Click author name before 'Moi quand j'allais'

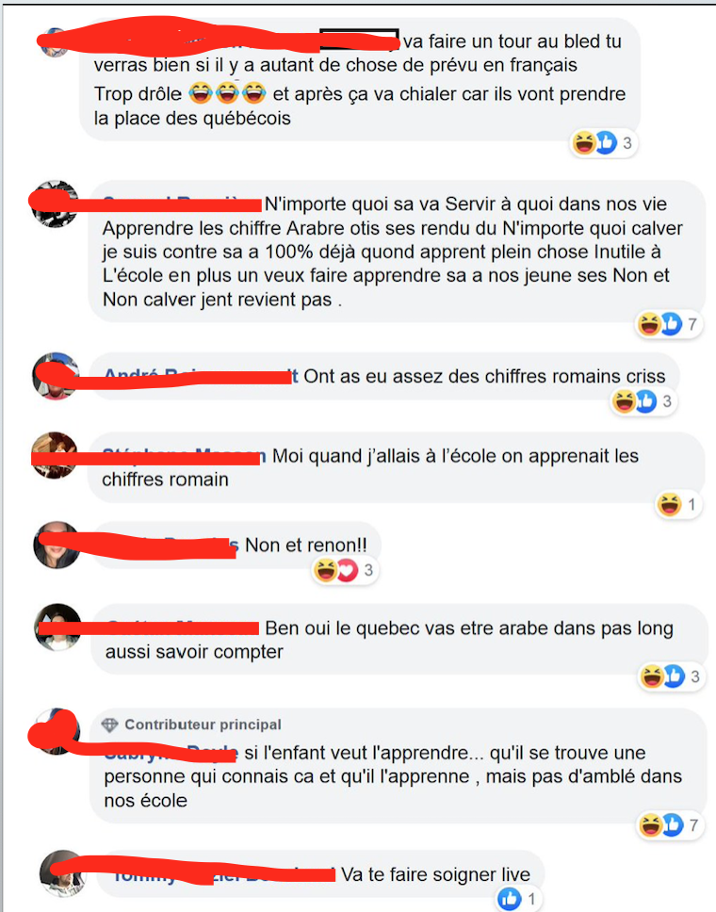pyautogui.click(x=185, y=456)
